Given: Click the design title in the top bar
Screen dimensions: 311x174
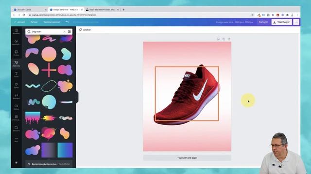Looking at the screenshot, I should click(234, 22).
